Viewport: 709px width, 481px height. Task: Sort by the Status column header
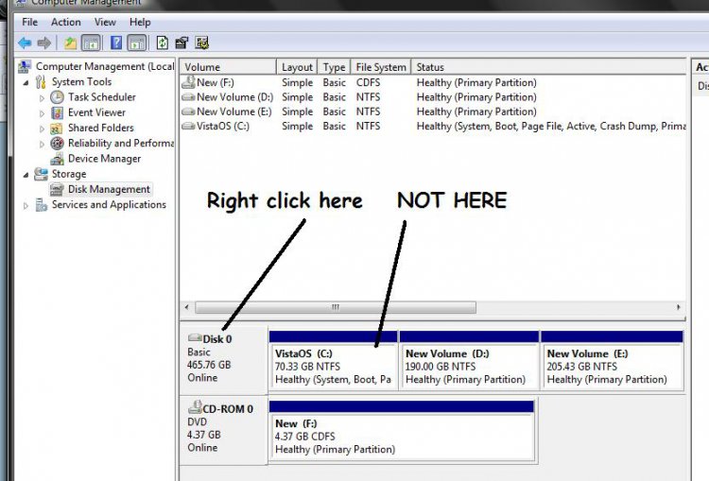[548, 67]
